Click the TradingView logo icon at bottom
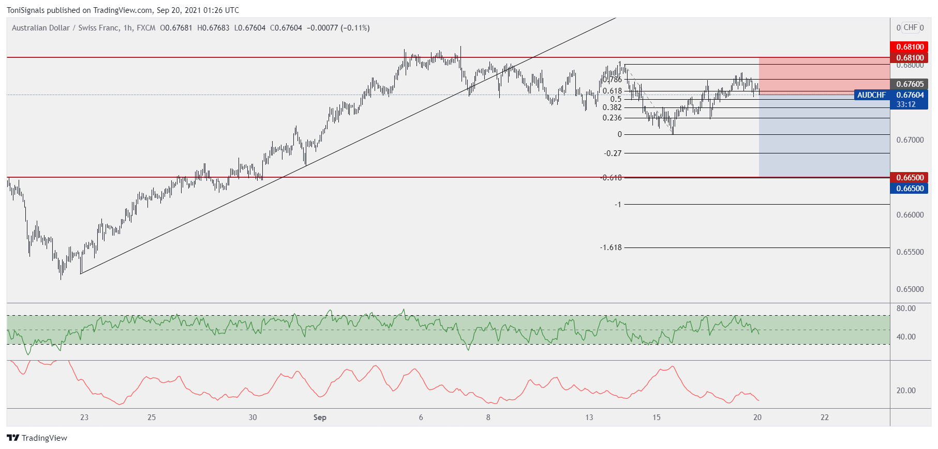The width and height of the screenshot is (938, 449). [x=13, y=438]
